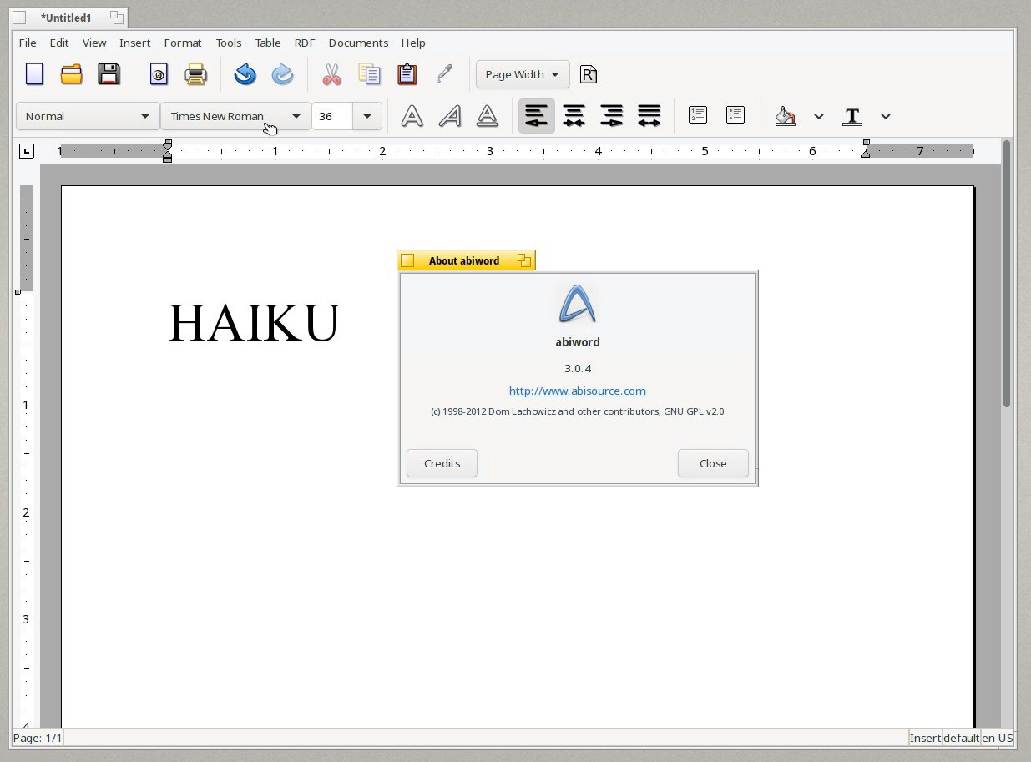Open the Normal paragraph style dropdown
This screenshot has height=762, width=1031.
[x=88, y=116]
